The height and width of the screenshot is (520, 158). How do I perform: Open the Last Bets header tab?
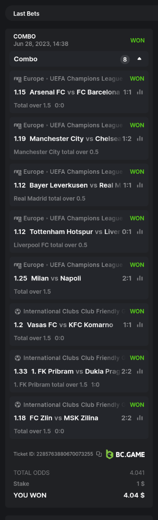[x=26, y=13]
